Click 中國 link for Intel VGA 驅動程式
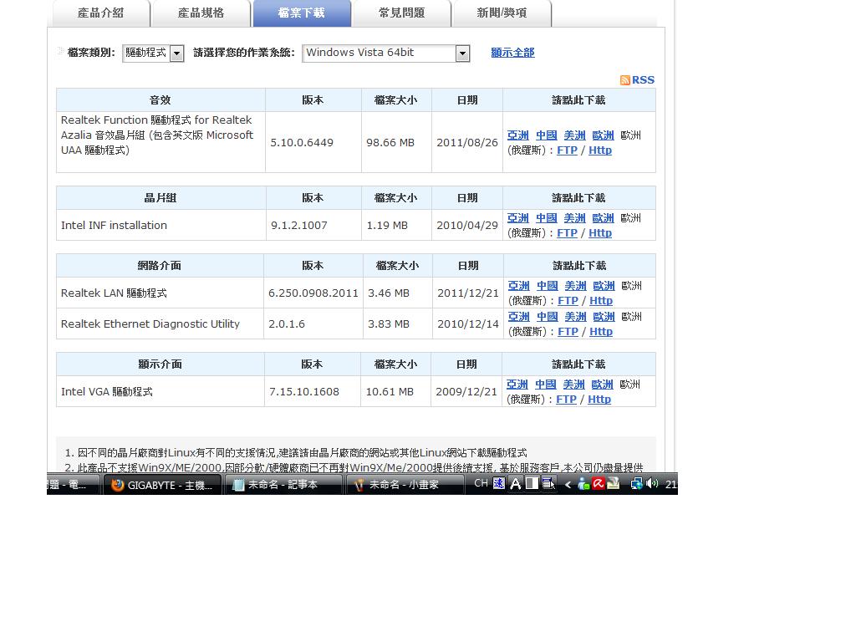The height and width of the screenshot is (642, 856). coord(546,385)
